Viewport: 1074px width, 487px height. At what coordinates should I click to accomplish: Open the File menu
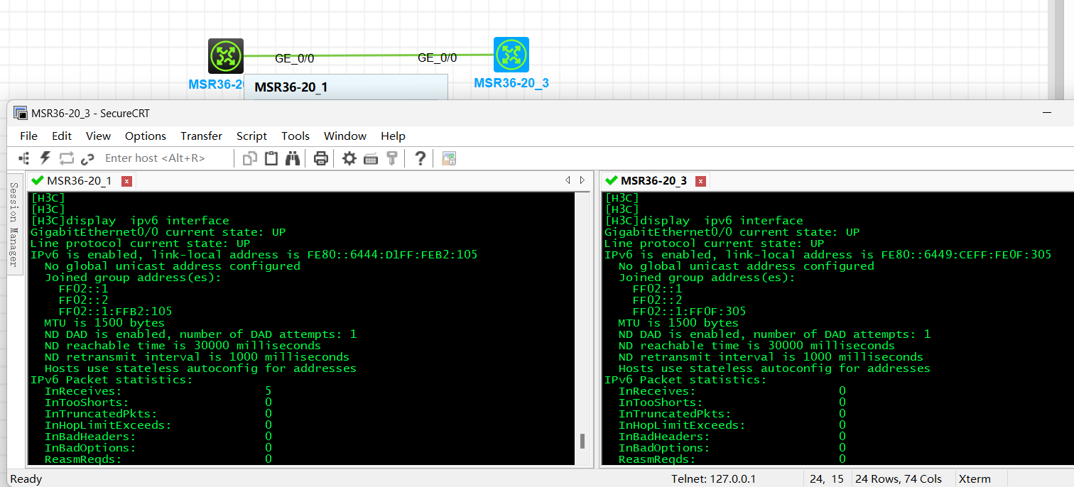point(28,136)
